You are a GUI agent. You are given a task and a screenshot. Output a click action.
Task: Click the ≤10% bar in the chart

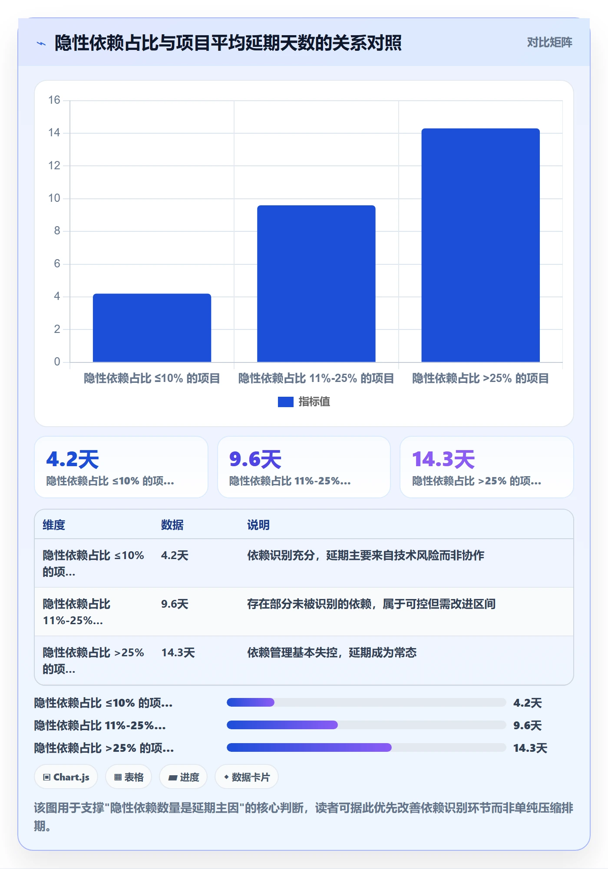[x=152, y=328]
